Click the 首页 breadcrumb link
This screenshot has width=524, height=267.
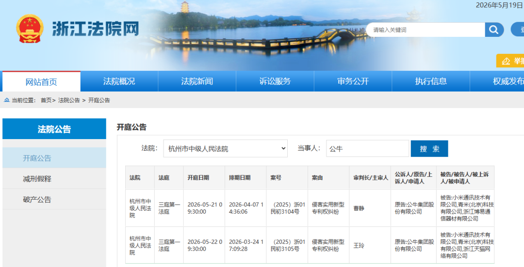pyautogui.click(x=46, y=100)
